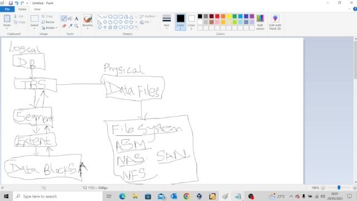Collapse the ribbon with the chevron
This screenshot has height=201, width=357.
click(350, 9)
